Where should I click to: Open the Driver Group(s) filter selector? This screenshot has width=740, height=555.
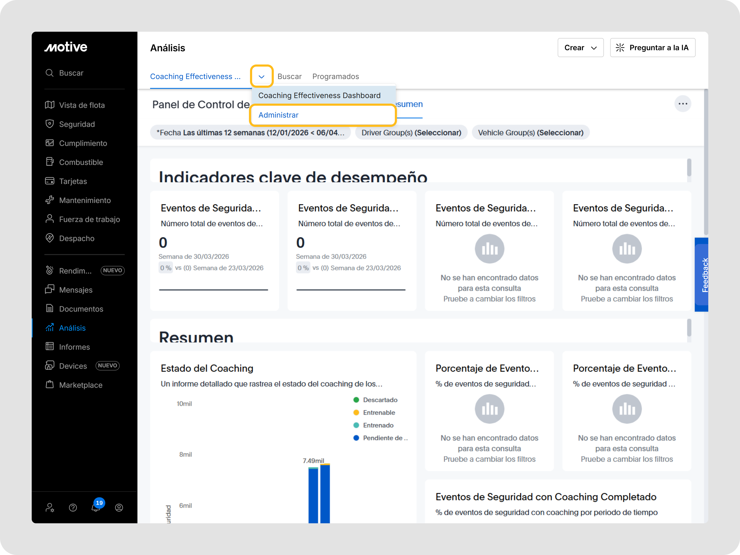[411, 133]
